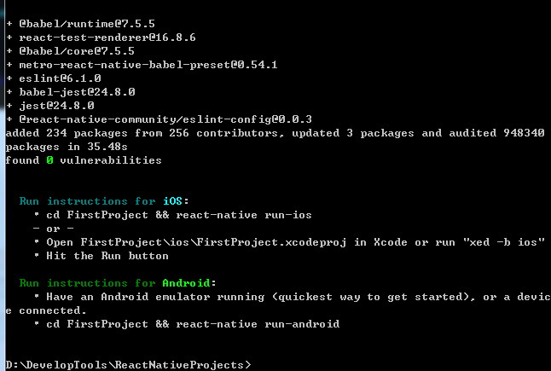Click the "- or -" separator line

click(x=55, y=228)
